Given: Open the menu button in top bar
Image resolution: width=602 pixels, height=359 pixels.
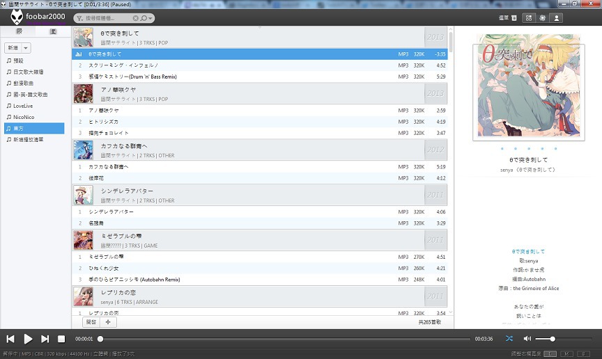Looking at the screenshot, I should click(x=507, y=17).
